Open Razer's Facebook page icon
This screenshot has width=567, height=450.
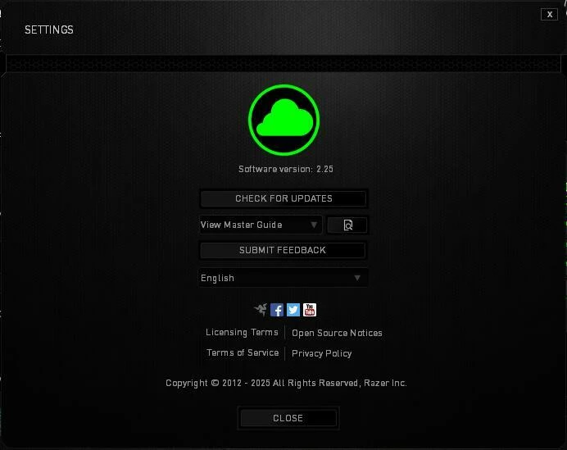click(x=277, y=310)
